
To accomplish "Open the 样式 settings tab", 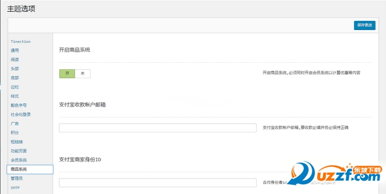I will [x=15, y=96].
